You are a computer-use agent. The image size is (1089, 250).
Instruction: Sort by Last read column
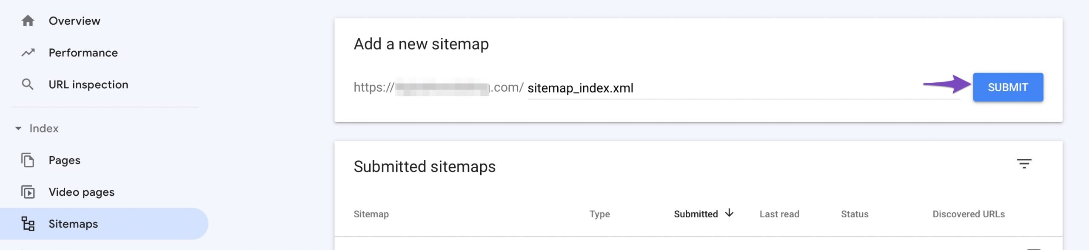(x=779, y=214)
